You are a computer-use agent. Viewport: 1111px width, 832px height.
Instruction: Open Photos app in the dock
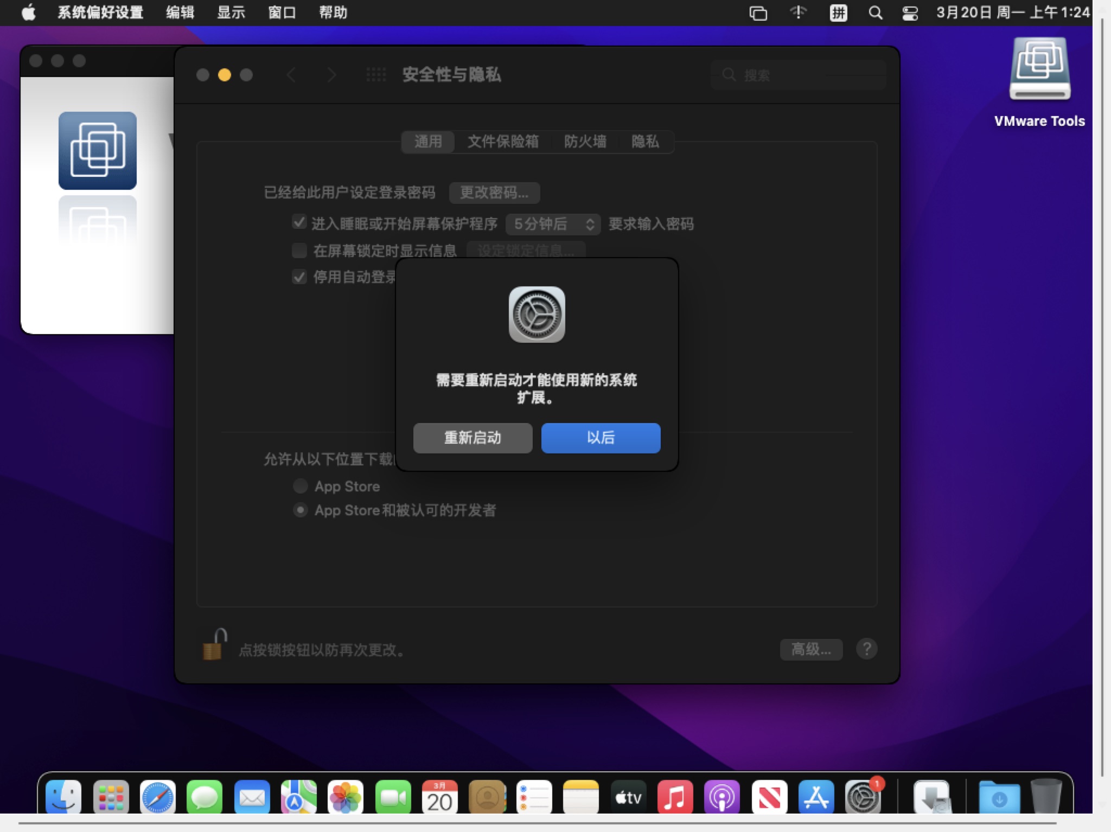[346, 798]
